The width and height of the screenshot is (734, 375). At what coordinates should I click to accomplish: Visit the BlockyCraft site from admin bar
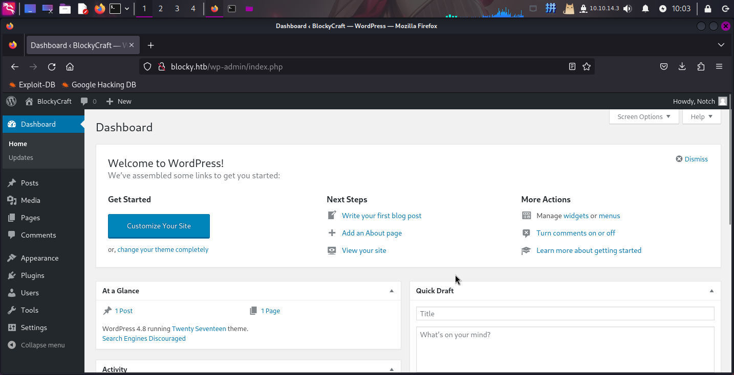tap(49, 101)
